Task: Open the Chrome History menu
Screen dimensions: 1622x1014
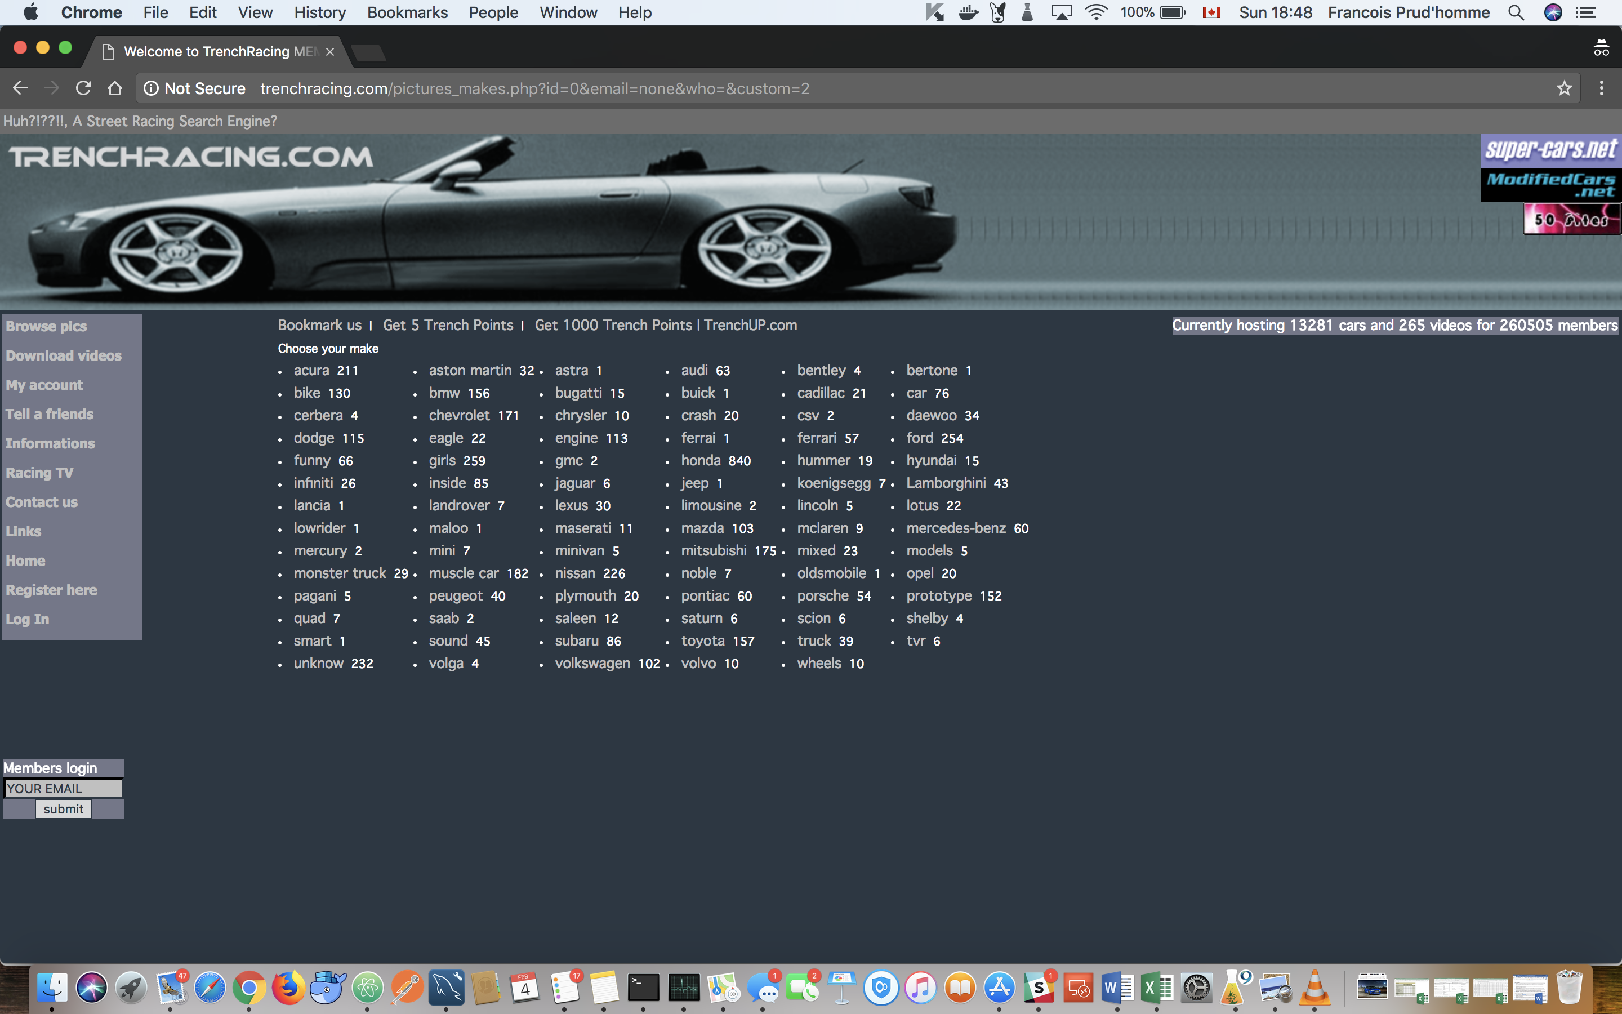Action: coord(320,12)
